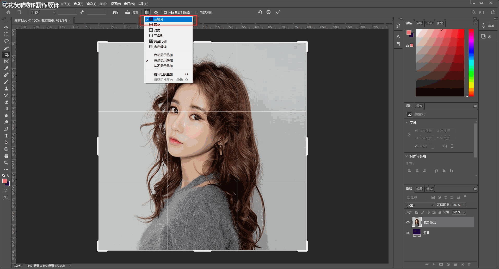Image resolution: width=499 pixels, height=269 pixels.
Task: Open the 窗口(W) menu
Action: pos(130,4)
